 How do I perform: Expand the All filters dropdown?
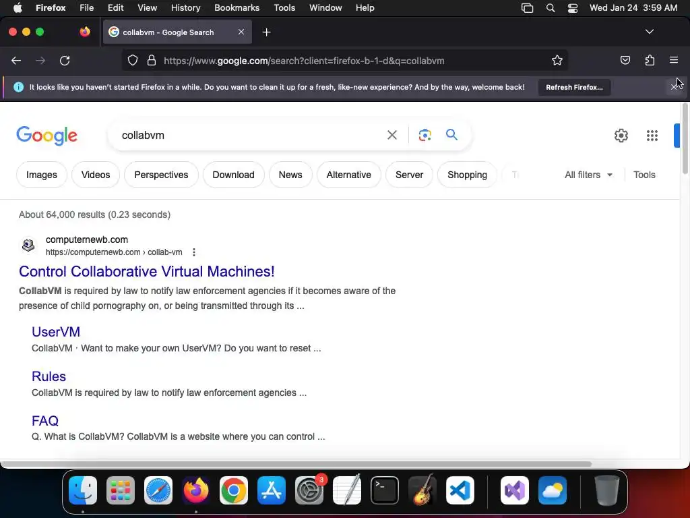(588, 175)
